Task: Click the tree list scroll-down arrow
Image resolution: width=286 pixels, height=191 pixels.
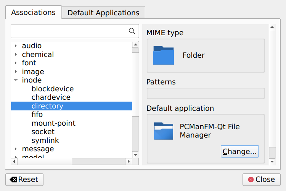Action: pos(135,155)
